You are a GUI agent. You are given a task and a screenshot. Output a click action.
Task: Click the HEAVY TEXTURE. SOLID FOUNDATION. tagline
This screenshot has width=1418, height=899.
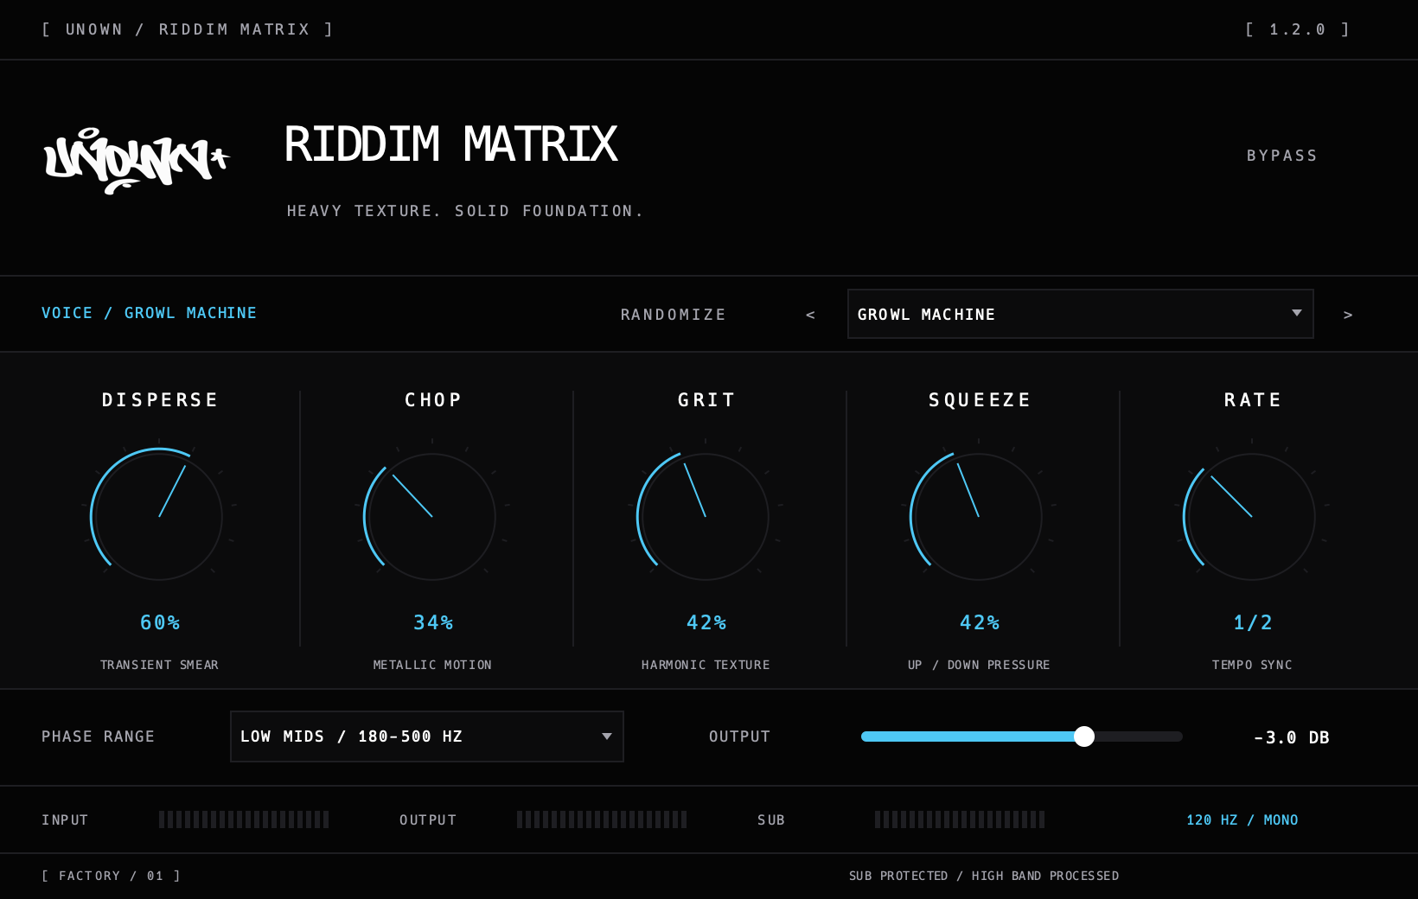(465, 211)
